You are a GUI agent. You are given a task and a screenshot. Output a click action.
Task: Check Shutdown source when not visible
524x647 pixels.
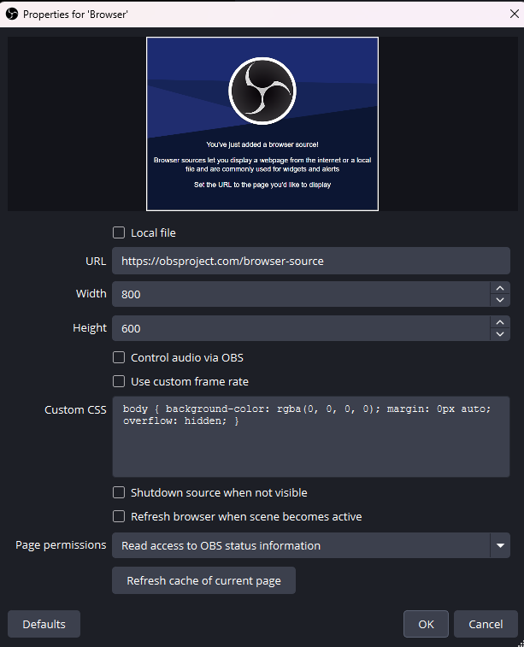[x=120, y=492]
